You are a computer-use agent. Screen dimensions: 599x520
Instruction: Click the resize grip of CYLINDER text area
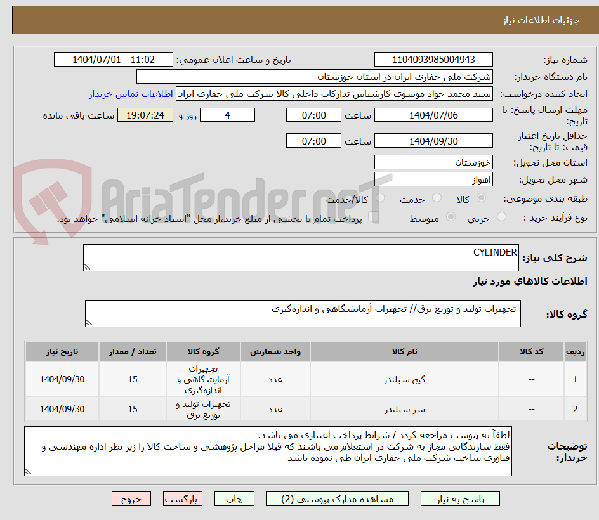tap(87, 267)
